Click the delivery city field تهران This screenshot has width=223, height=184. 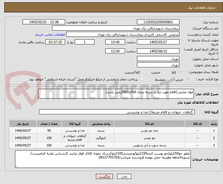coord(158,65)
